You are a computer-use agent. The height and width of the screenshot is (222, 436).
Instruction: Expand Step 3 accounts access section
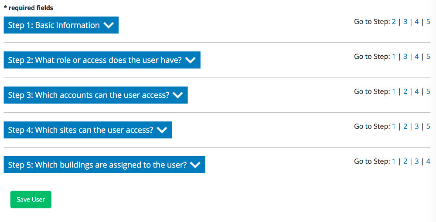(89, 95)
